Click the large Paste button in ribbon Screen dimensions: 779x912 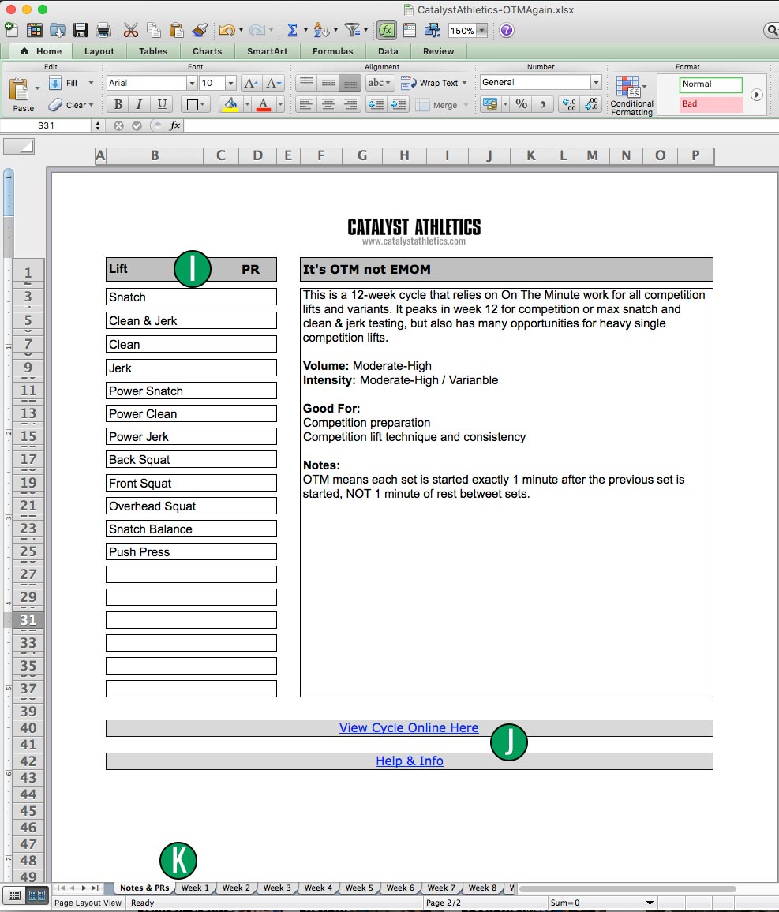click(23, 94)
